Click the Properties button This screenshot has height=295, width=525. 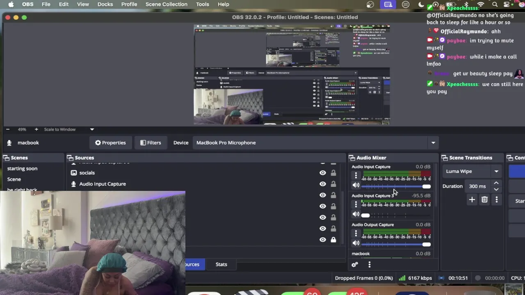(x=110, y=143)
